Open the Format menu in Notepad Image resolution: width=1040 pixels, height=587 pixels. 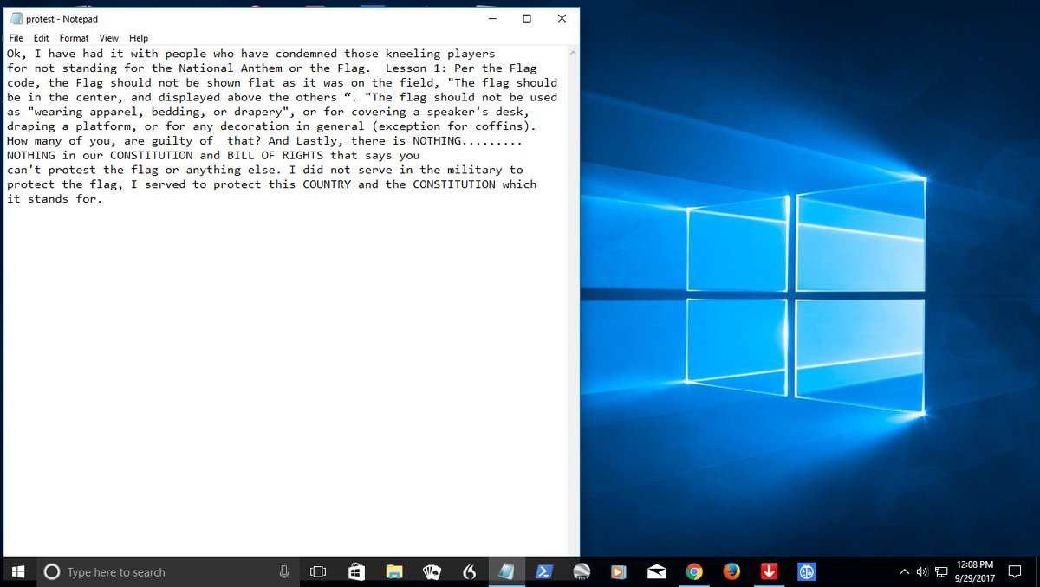pos(74,38)
